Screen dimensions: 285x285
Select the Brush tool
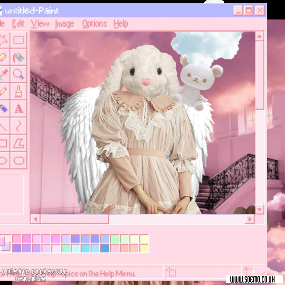[x=19, y=91]
